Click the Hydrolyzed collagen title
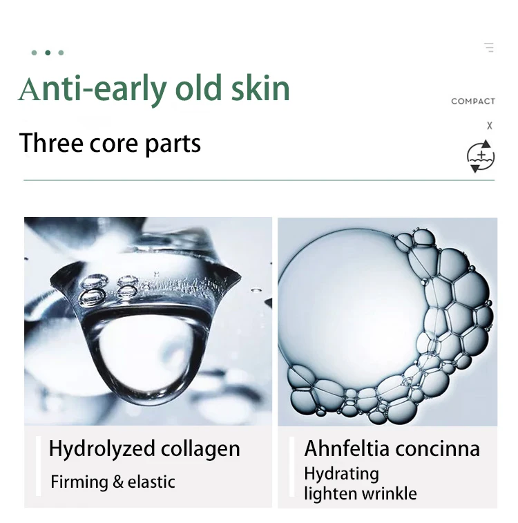This screenshot has height=523, width=518. 144,449
